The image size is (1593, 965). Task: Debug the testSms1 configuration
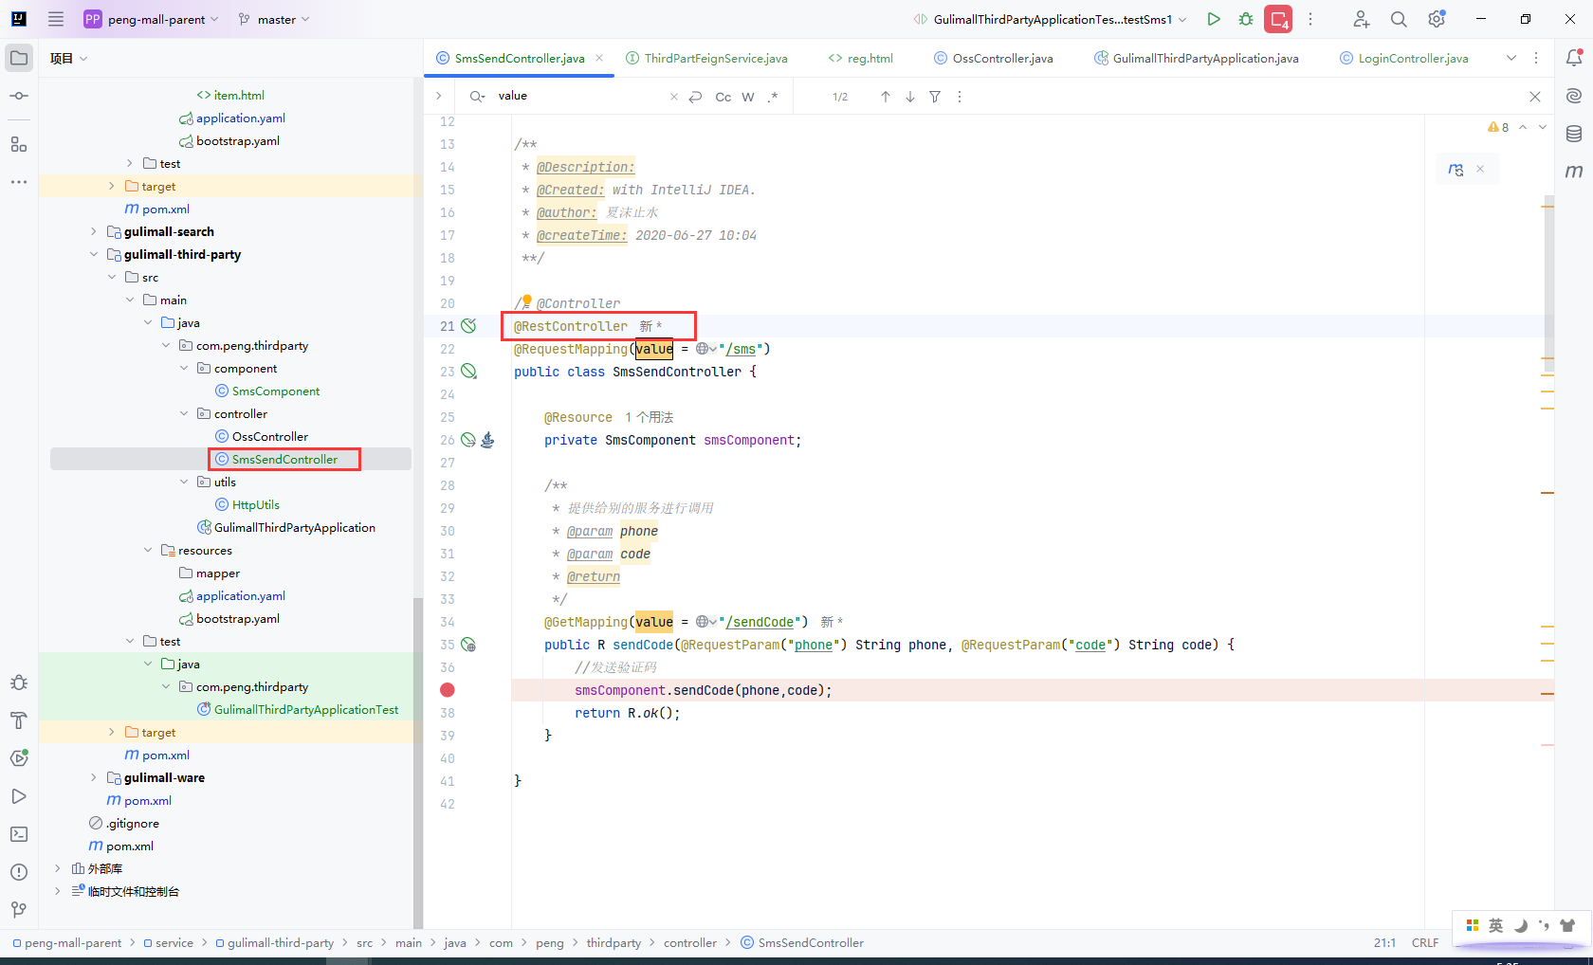tap(1246, 19)
